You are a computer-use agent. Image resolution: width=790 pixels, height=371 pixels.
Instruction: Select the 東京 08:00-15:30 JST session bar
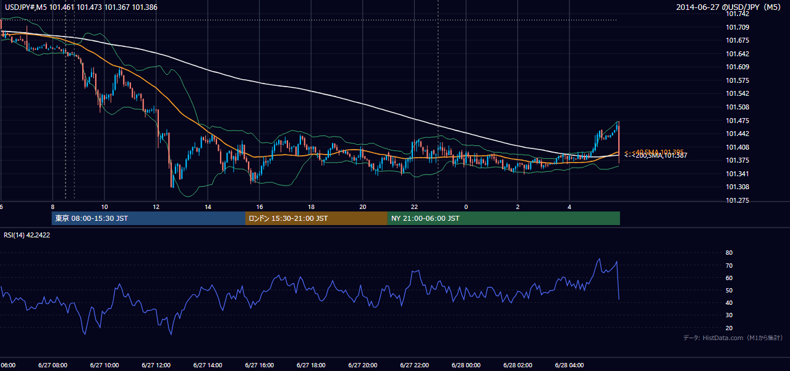(148, 218)
